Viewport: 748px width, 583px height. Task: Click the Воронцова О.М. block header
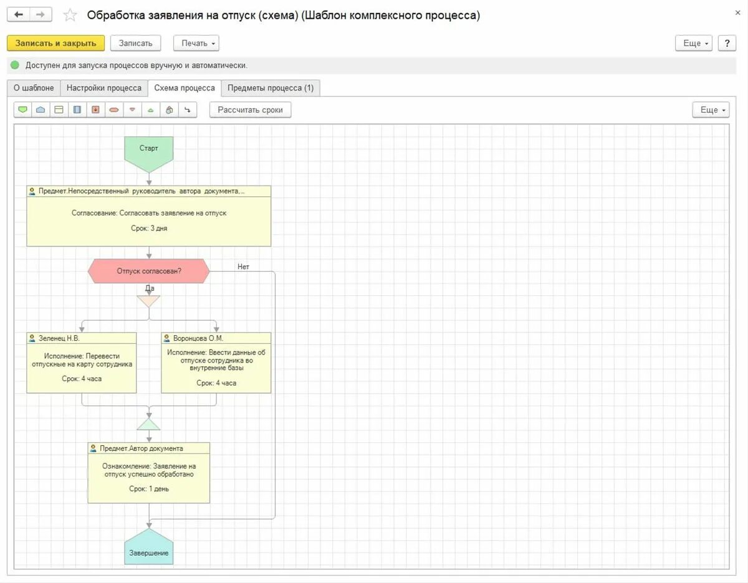216,338
